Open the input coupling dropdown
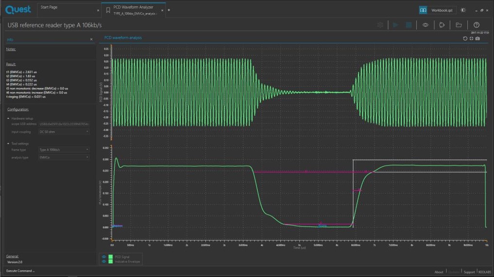The image size is (494, 277). point(64,131)
